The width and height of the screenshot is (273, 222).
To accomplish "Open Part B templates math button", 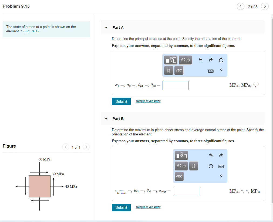I will (181, 155).
